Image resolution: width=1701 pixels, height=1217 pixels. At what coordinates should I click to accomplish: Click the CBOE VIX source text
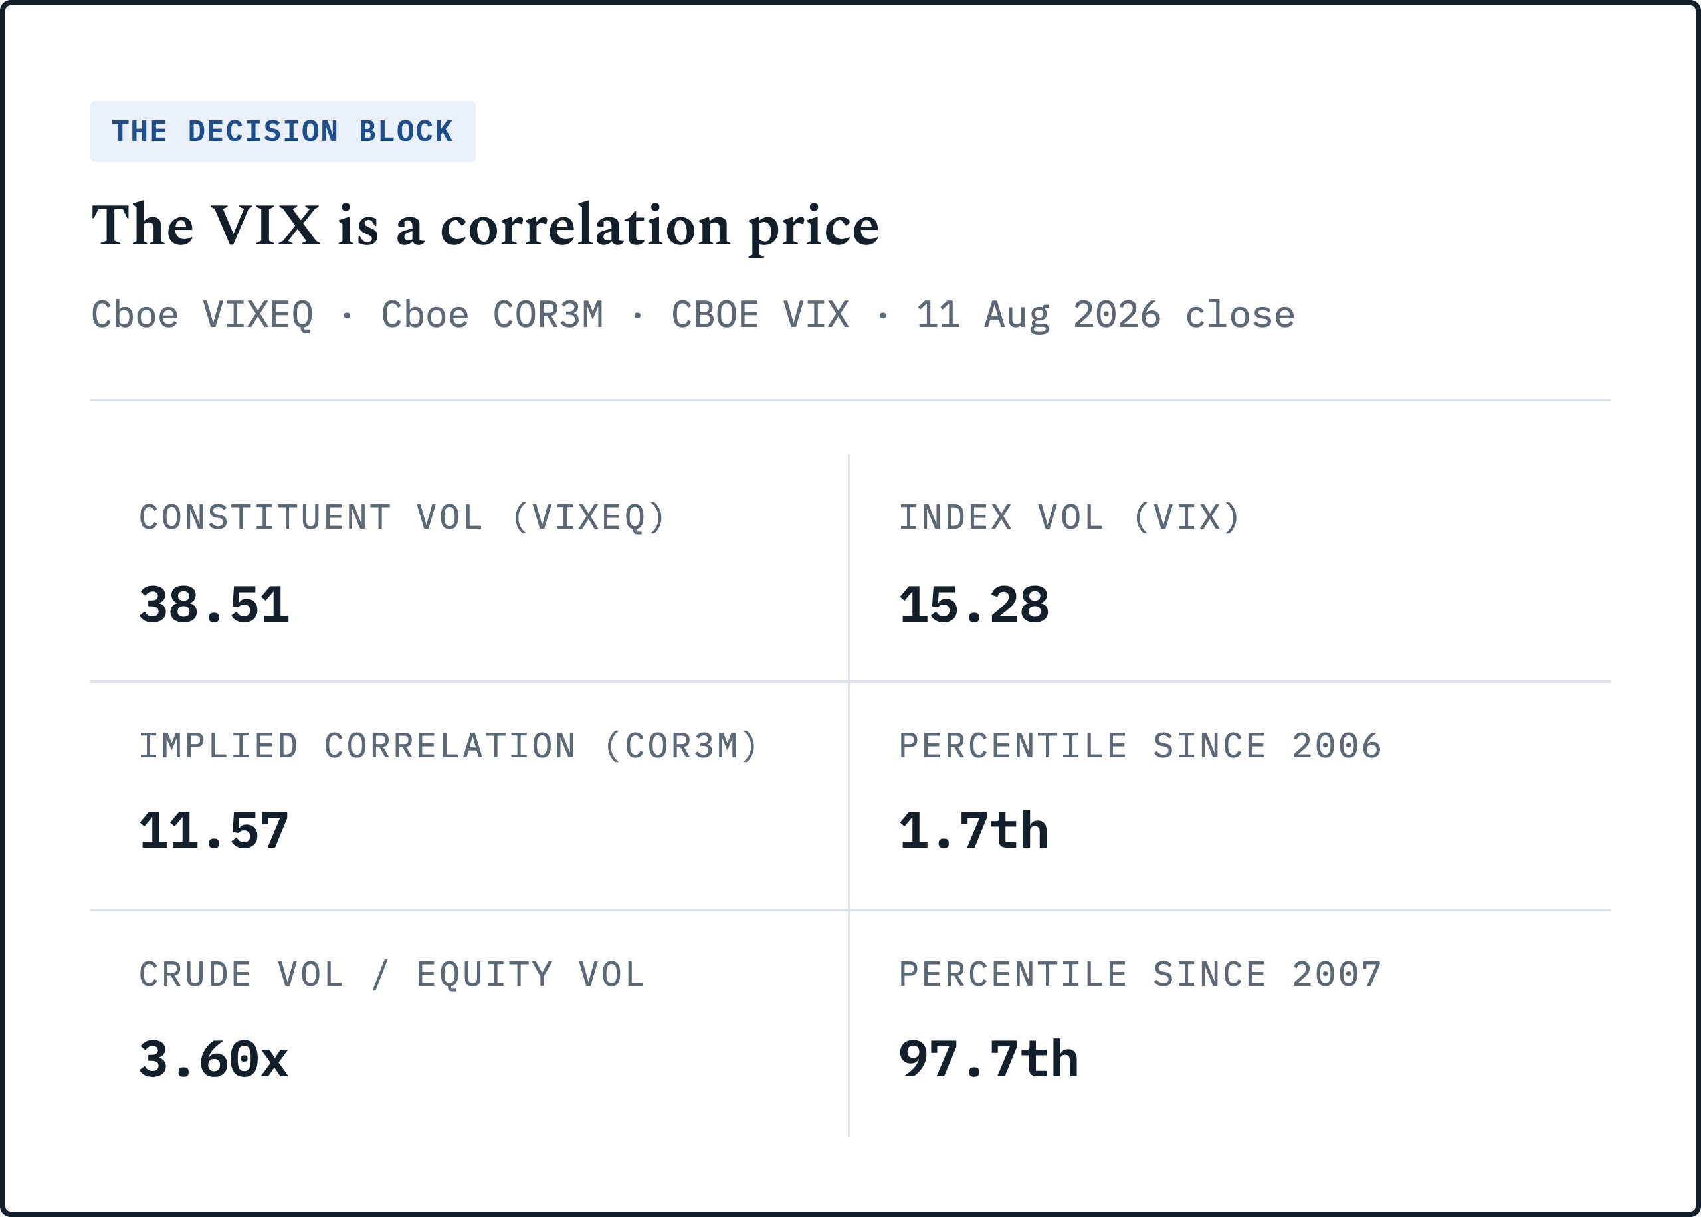pyautogui.click(x=760, y=315)
